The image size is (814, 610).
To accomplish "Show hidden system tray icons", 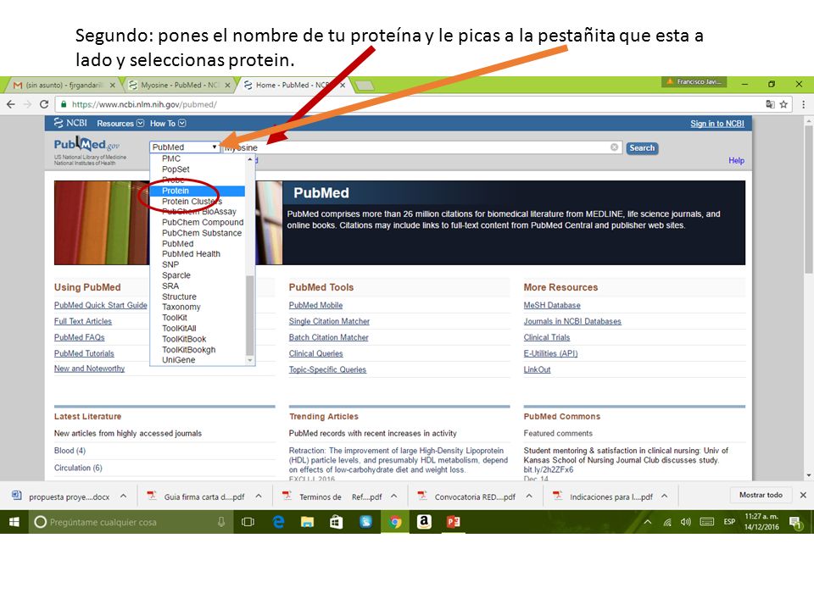I will 647,522.
